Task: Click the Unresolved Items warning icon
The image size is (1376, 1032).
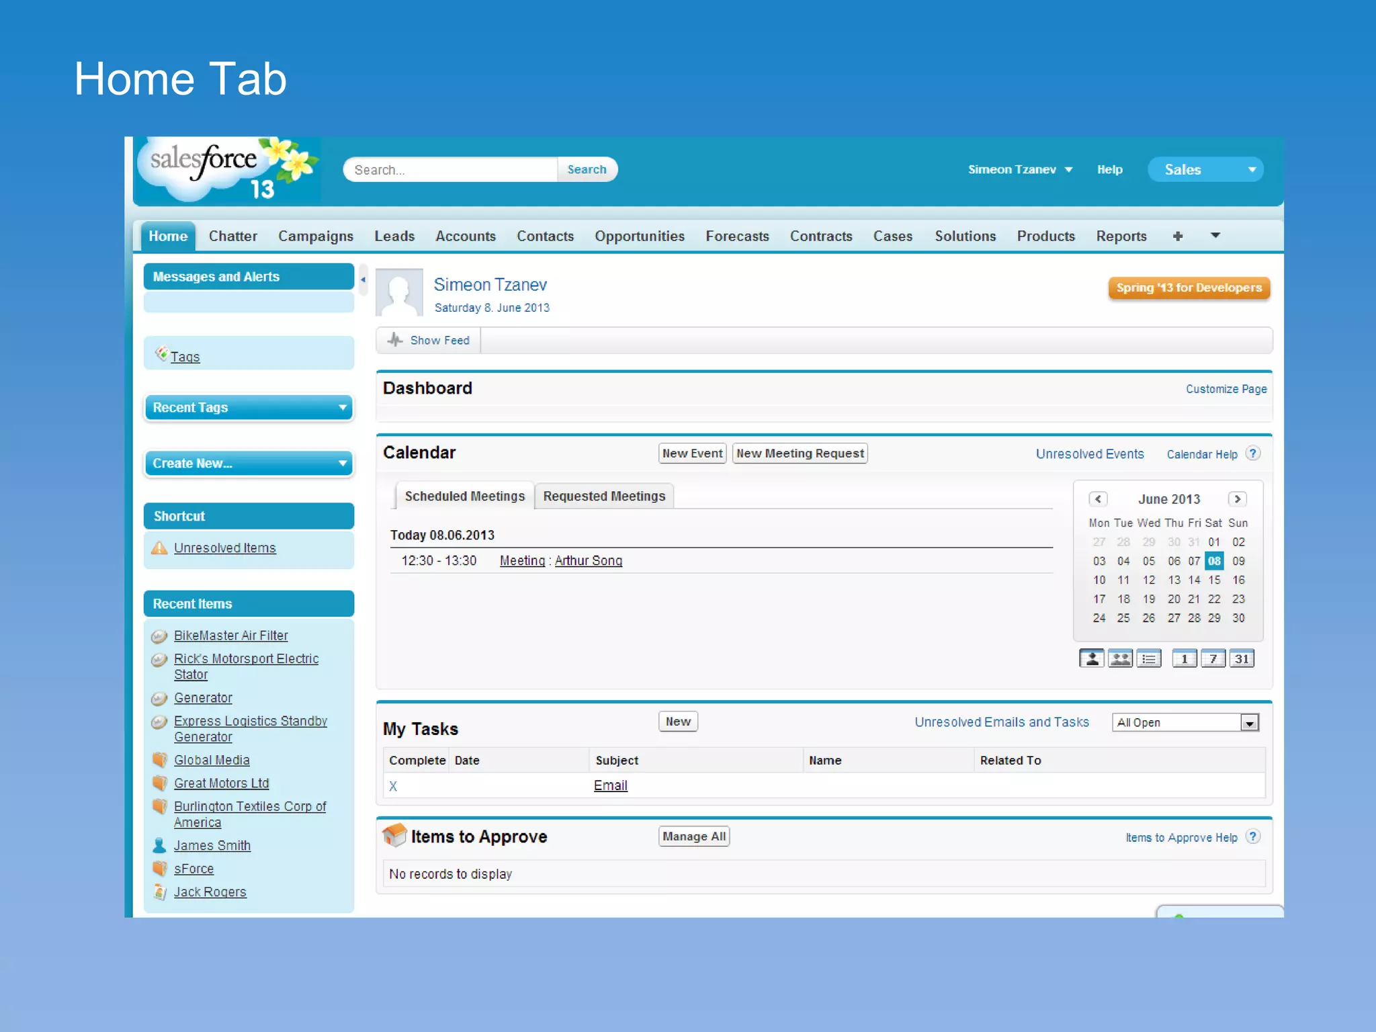Action: pyautogui.click(x=160, y=548)
